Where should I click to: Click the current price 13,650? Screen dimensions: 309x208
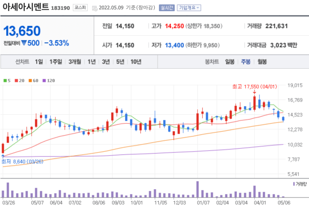tap(22, 31)
